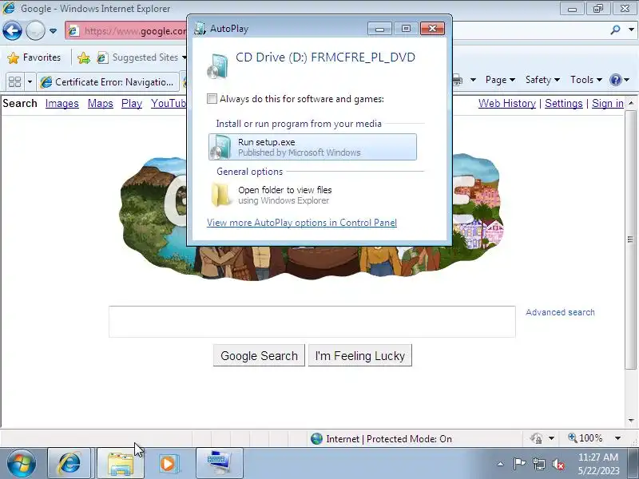This screenshot has width=639, height=479.
Task: Open the Play link on Google
Action: point(132,104)
